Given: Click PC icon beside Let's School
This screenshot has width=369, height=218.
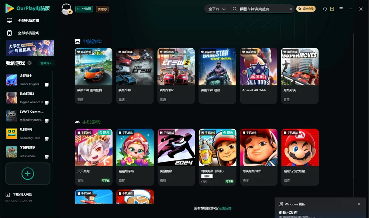Looking at the screenshot, I should (x=46, y=157).
